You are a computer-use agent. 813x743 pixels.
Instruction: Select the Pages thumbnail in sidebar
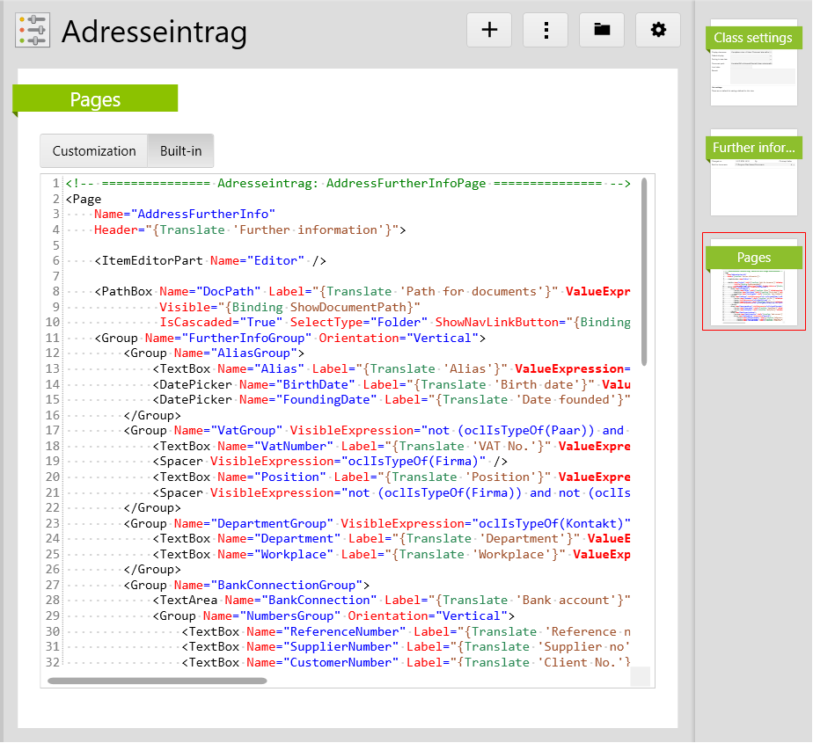coord(753,281)
